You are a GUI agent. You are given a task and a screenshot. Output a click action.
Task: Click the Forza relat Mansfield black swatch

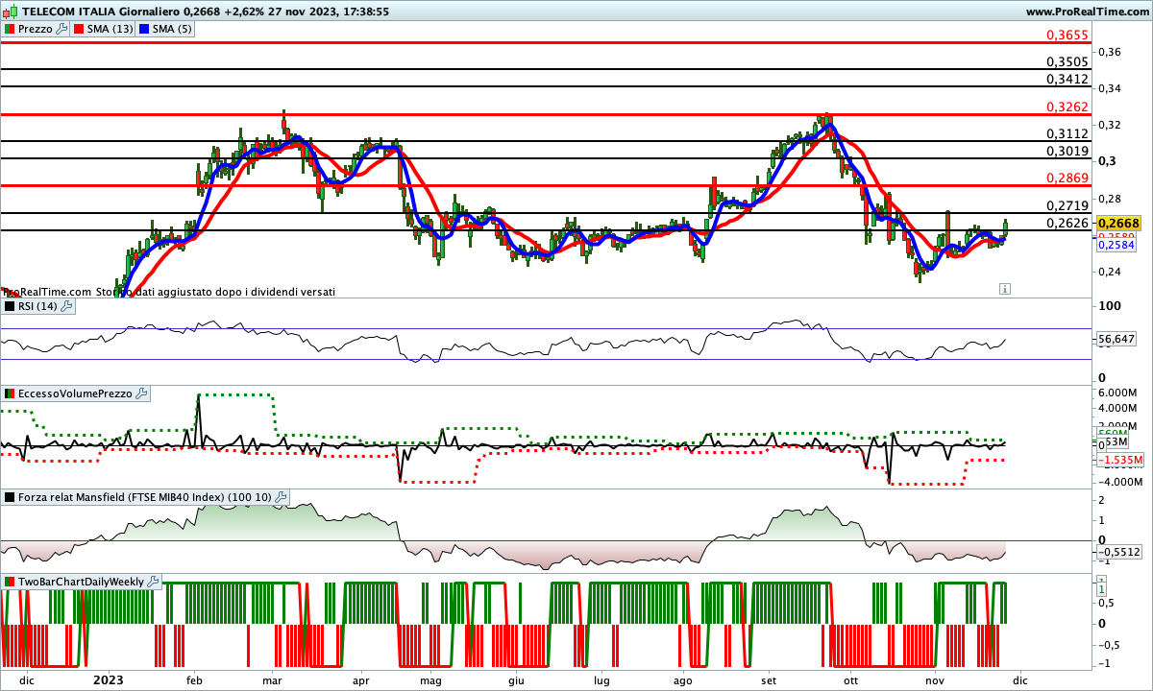pyautogui.click(x=9, y=497)
